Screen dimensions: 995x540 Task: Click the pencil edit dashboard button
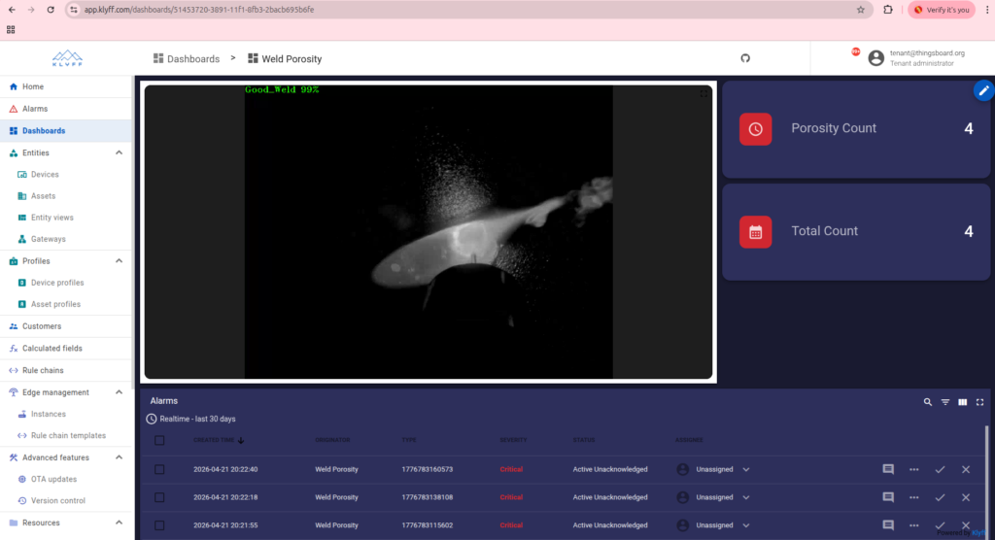pos(983,90)
